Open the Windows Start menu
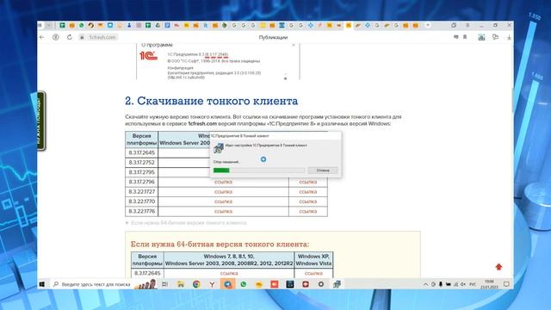The width and height of the screenshot is (551, 310). point(42,284)
